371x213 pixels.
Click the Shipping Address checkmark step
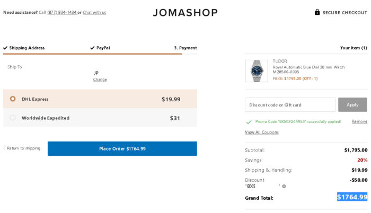tap(24, 48)
